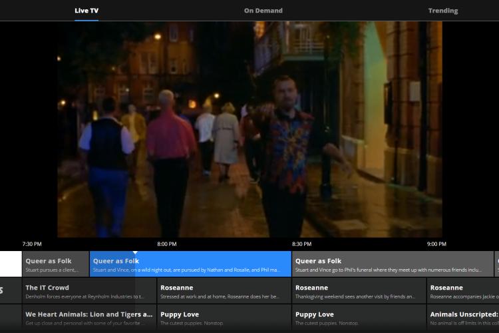Select the 8:30 PM Queer as Folk funeral episode

393,264
